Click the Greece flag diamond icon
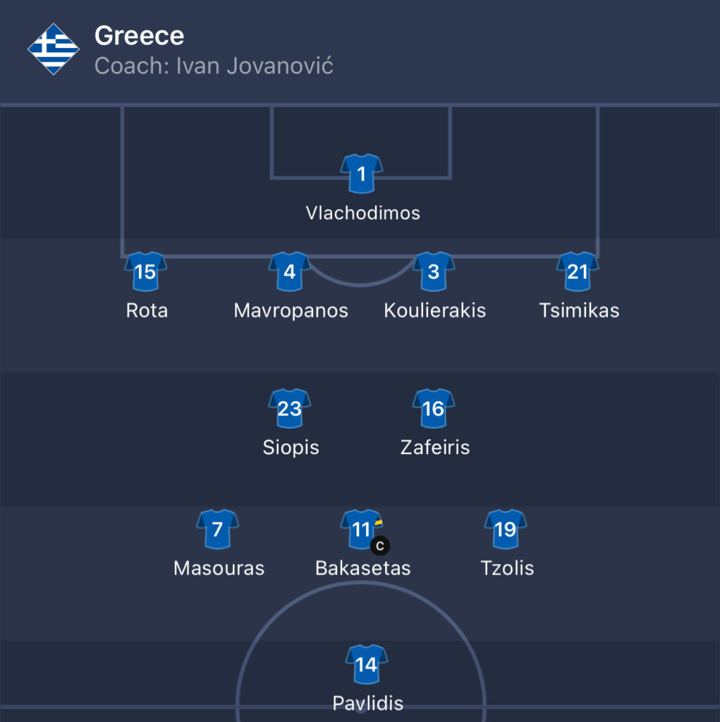The width and height of the screenshot is (720, 722). pyautogui.click(x=54, y=49)
